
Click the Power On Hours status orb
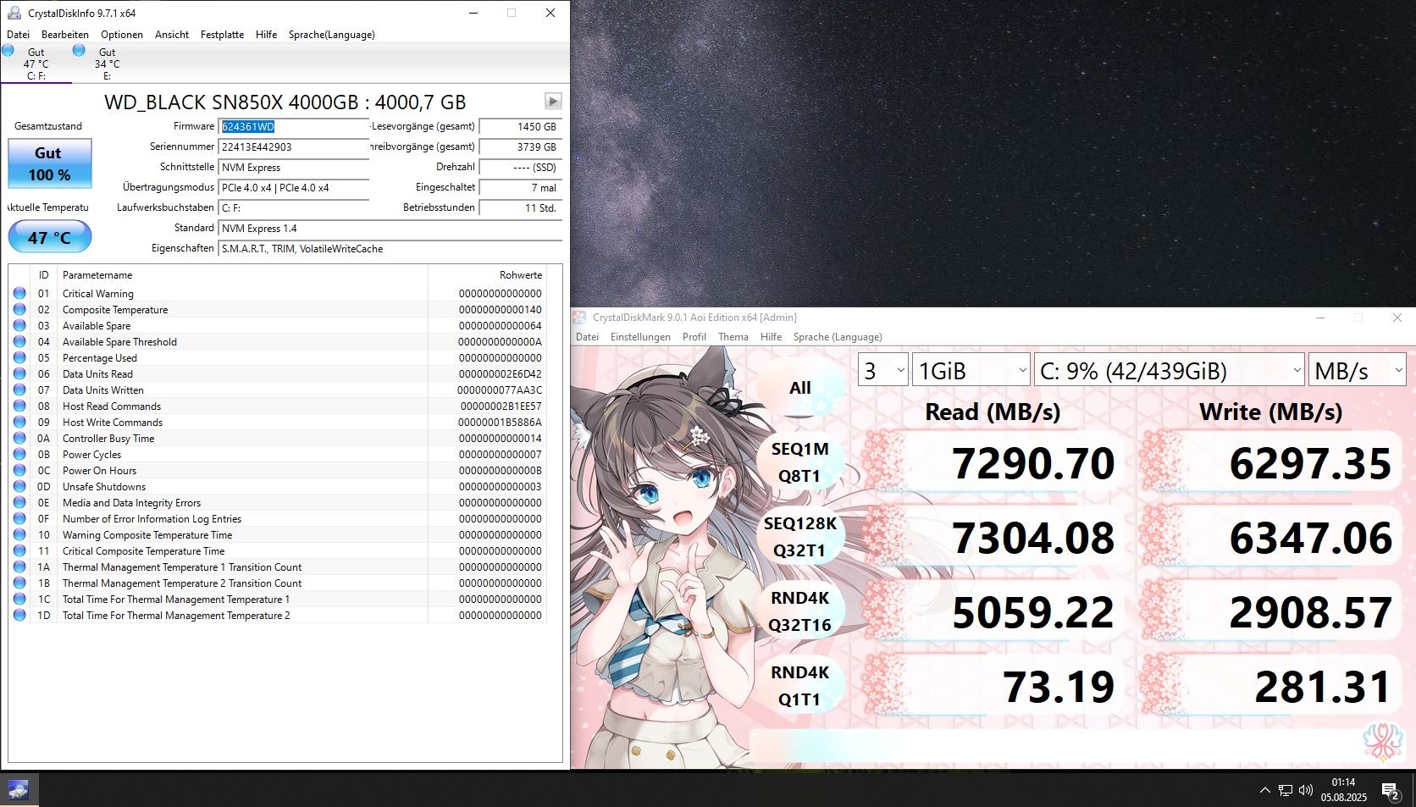(x=19, y=470)
